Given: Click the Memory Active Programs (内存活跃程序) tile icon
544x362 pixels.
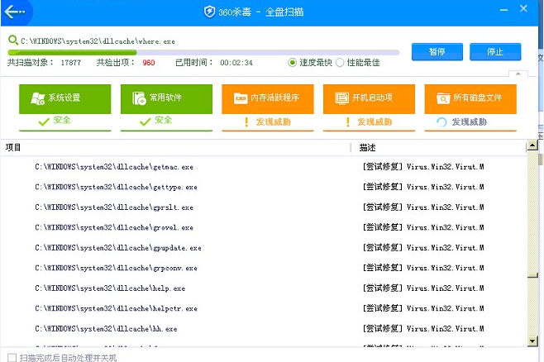Looking at the screenshot, I should point(241,98).
